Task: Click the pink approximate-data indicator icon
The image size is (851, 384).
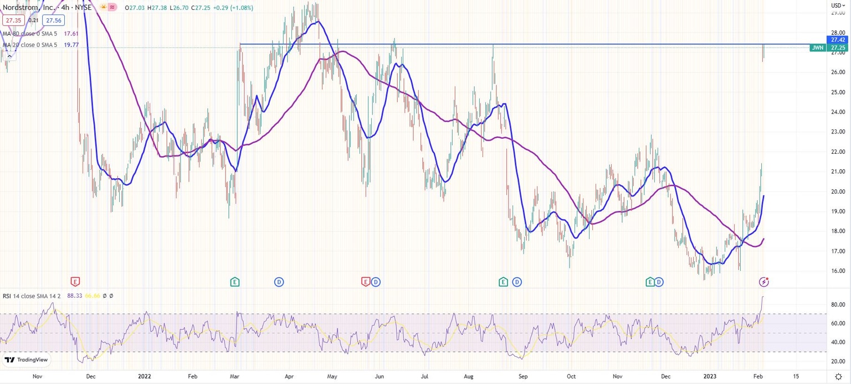Action: (112, 8)
